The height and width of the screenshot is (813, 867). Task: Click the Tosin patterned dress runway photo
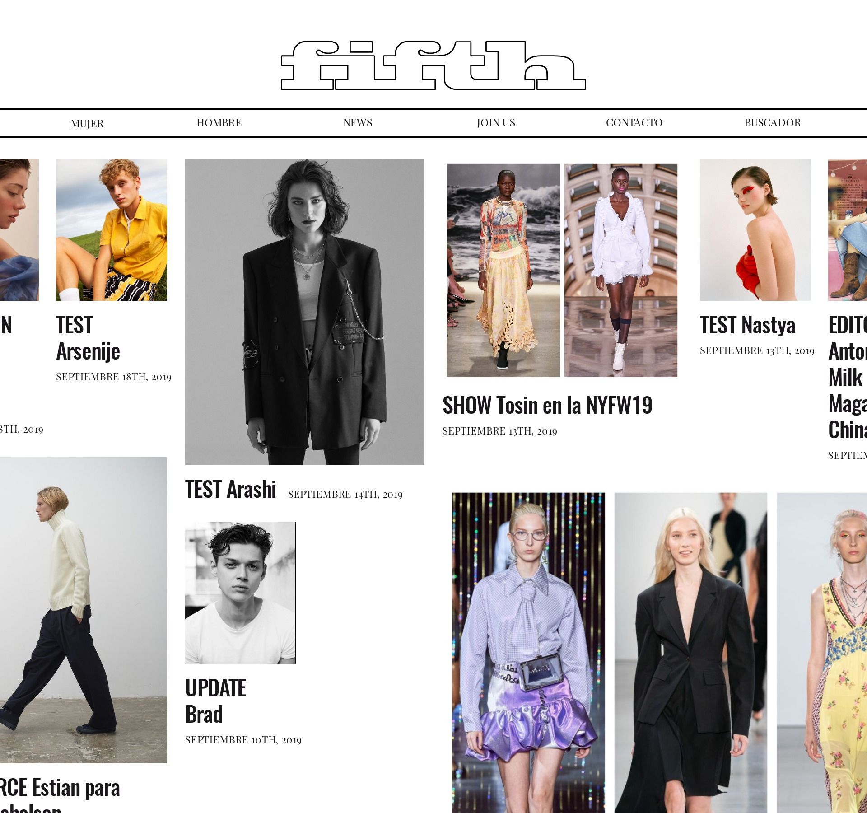tap(503, 270)
